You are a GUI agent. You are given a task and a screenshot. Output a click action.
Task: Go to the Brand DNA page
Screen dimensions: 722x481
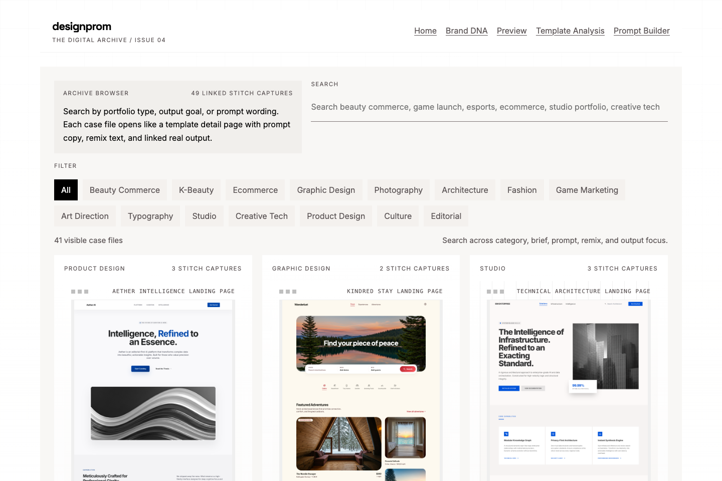click(466, 31)
